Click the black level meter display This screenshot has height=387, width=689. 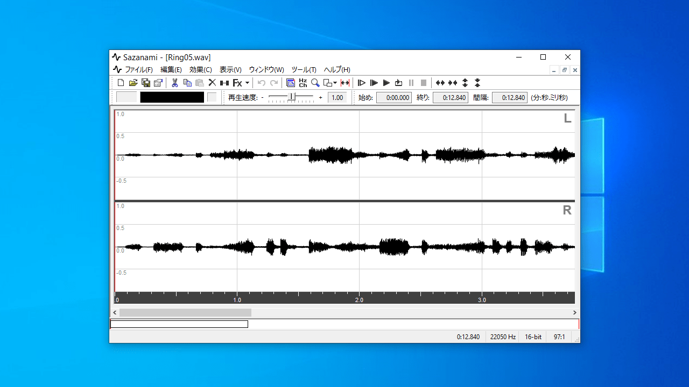[172, 97]
